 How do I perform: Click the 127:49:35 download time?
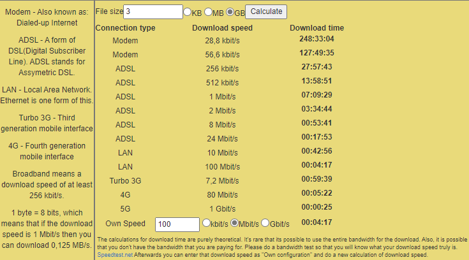(x=316, y=53)
